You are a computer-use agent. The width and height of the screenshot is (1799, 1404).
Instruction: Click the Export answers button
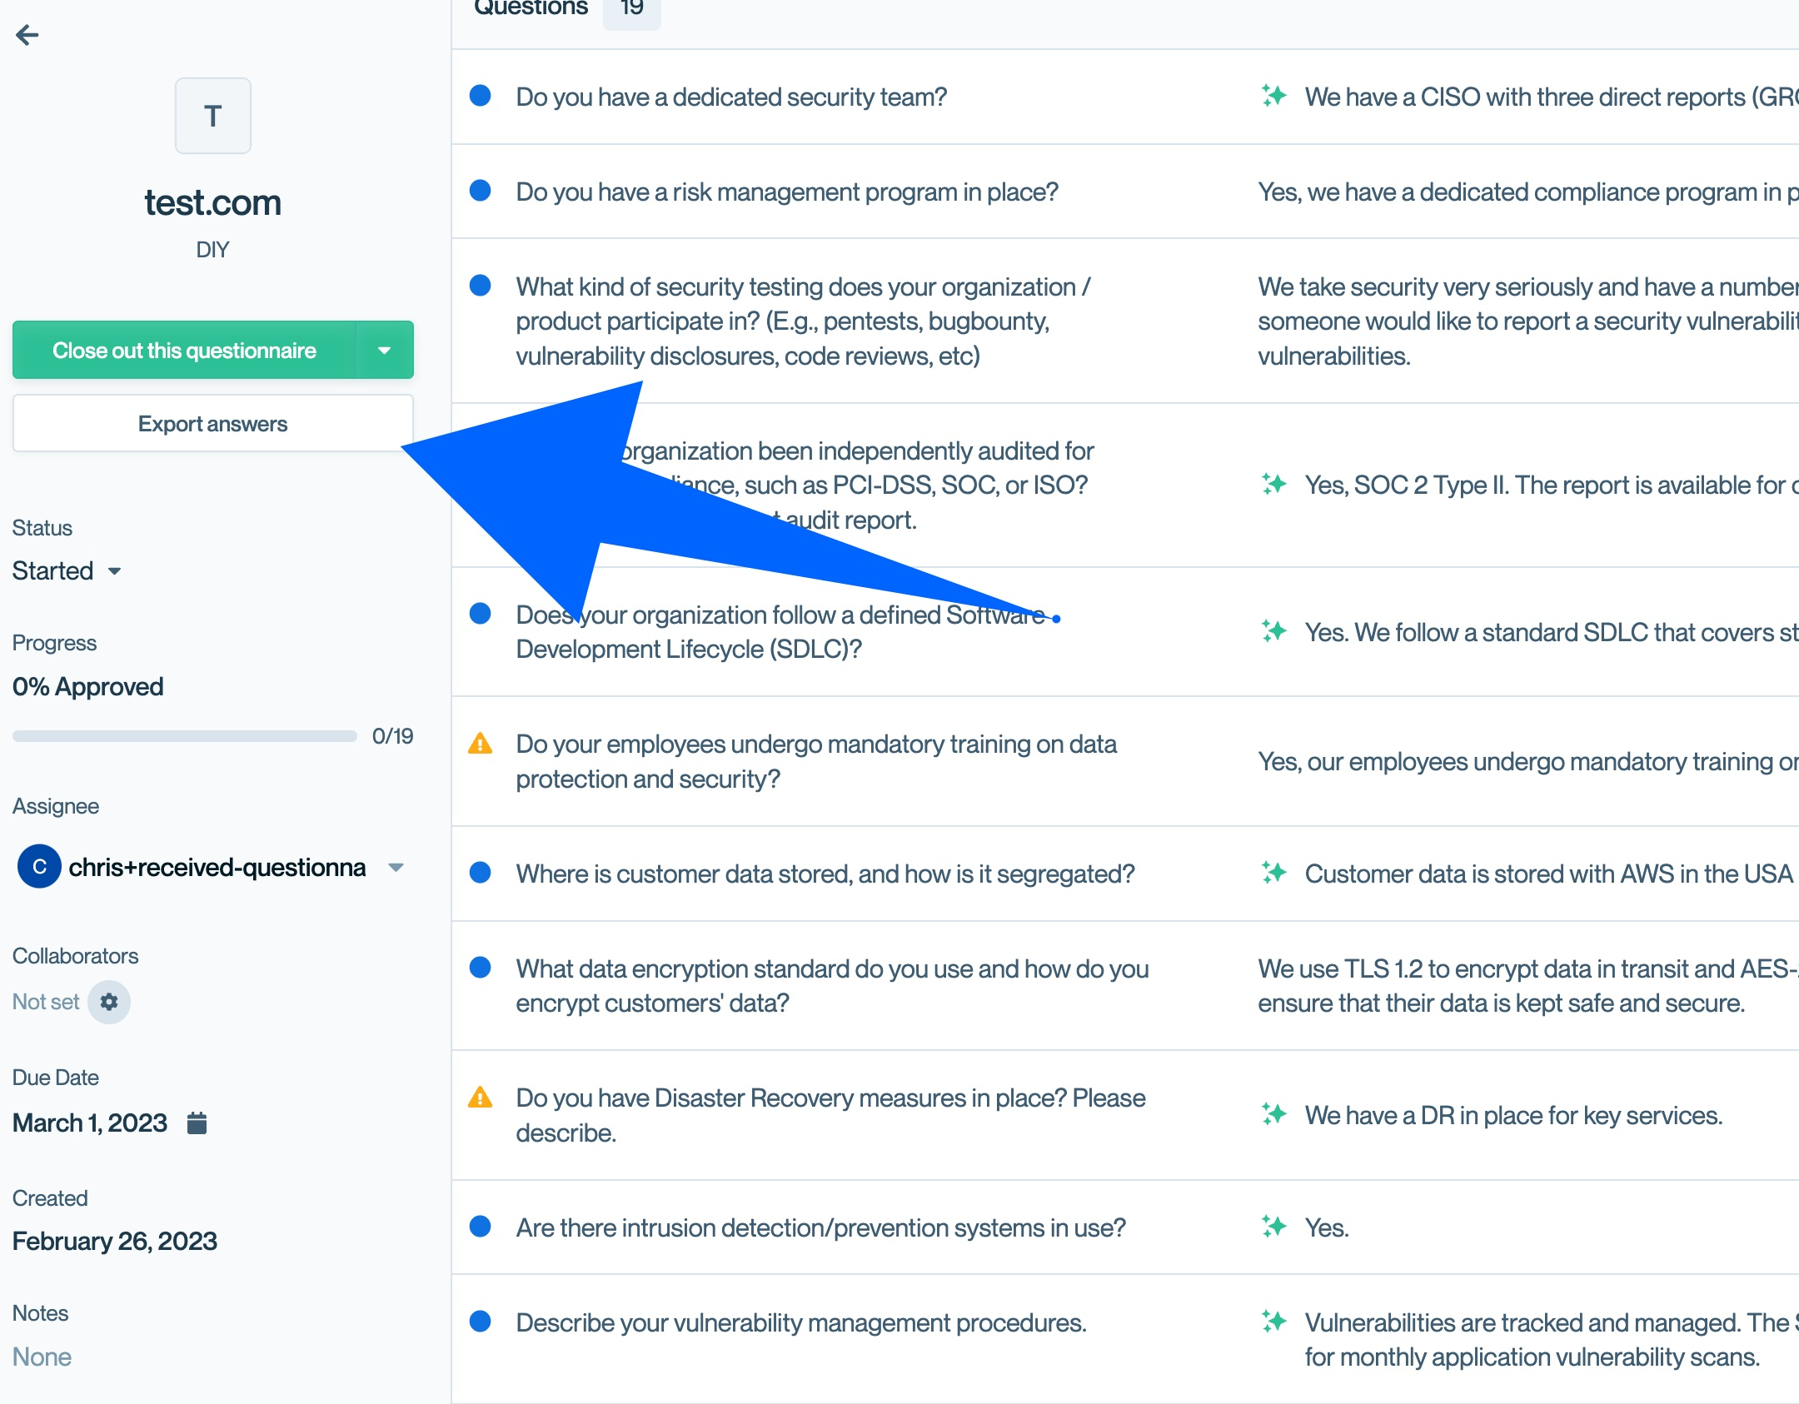click(x=212, y=424)
